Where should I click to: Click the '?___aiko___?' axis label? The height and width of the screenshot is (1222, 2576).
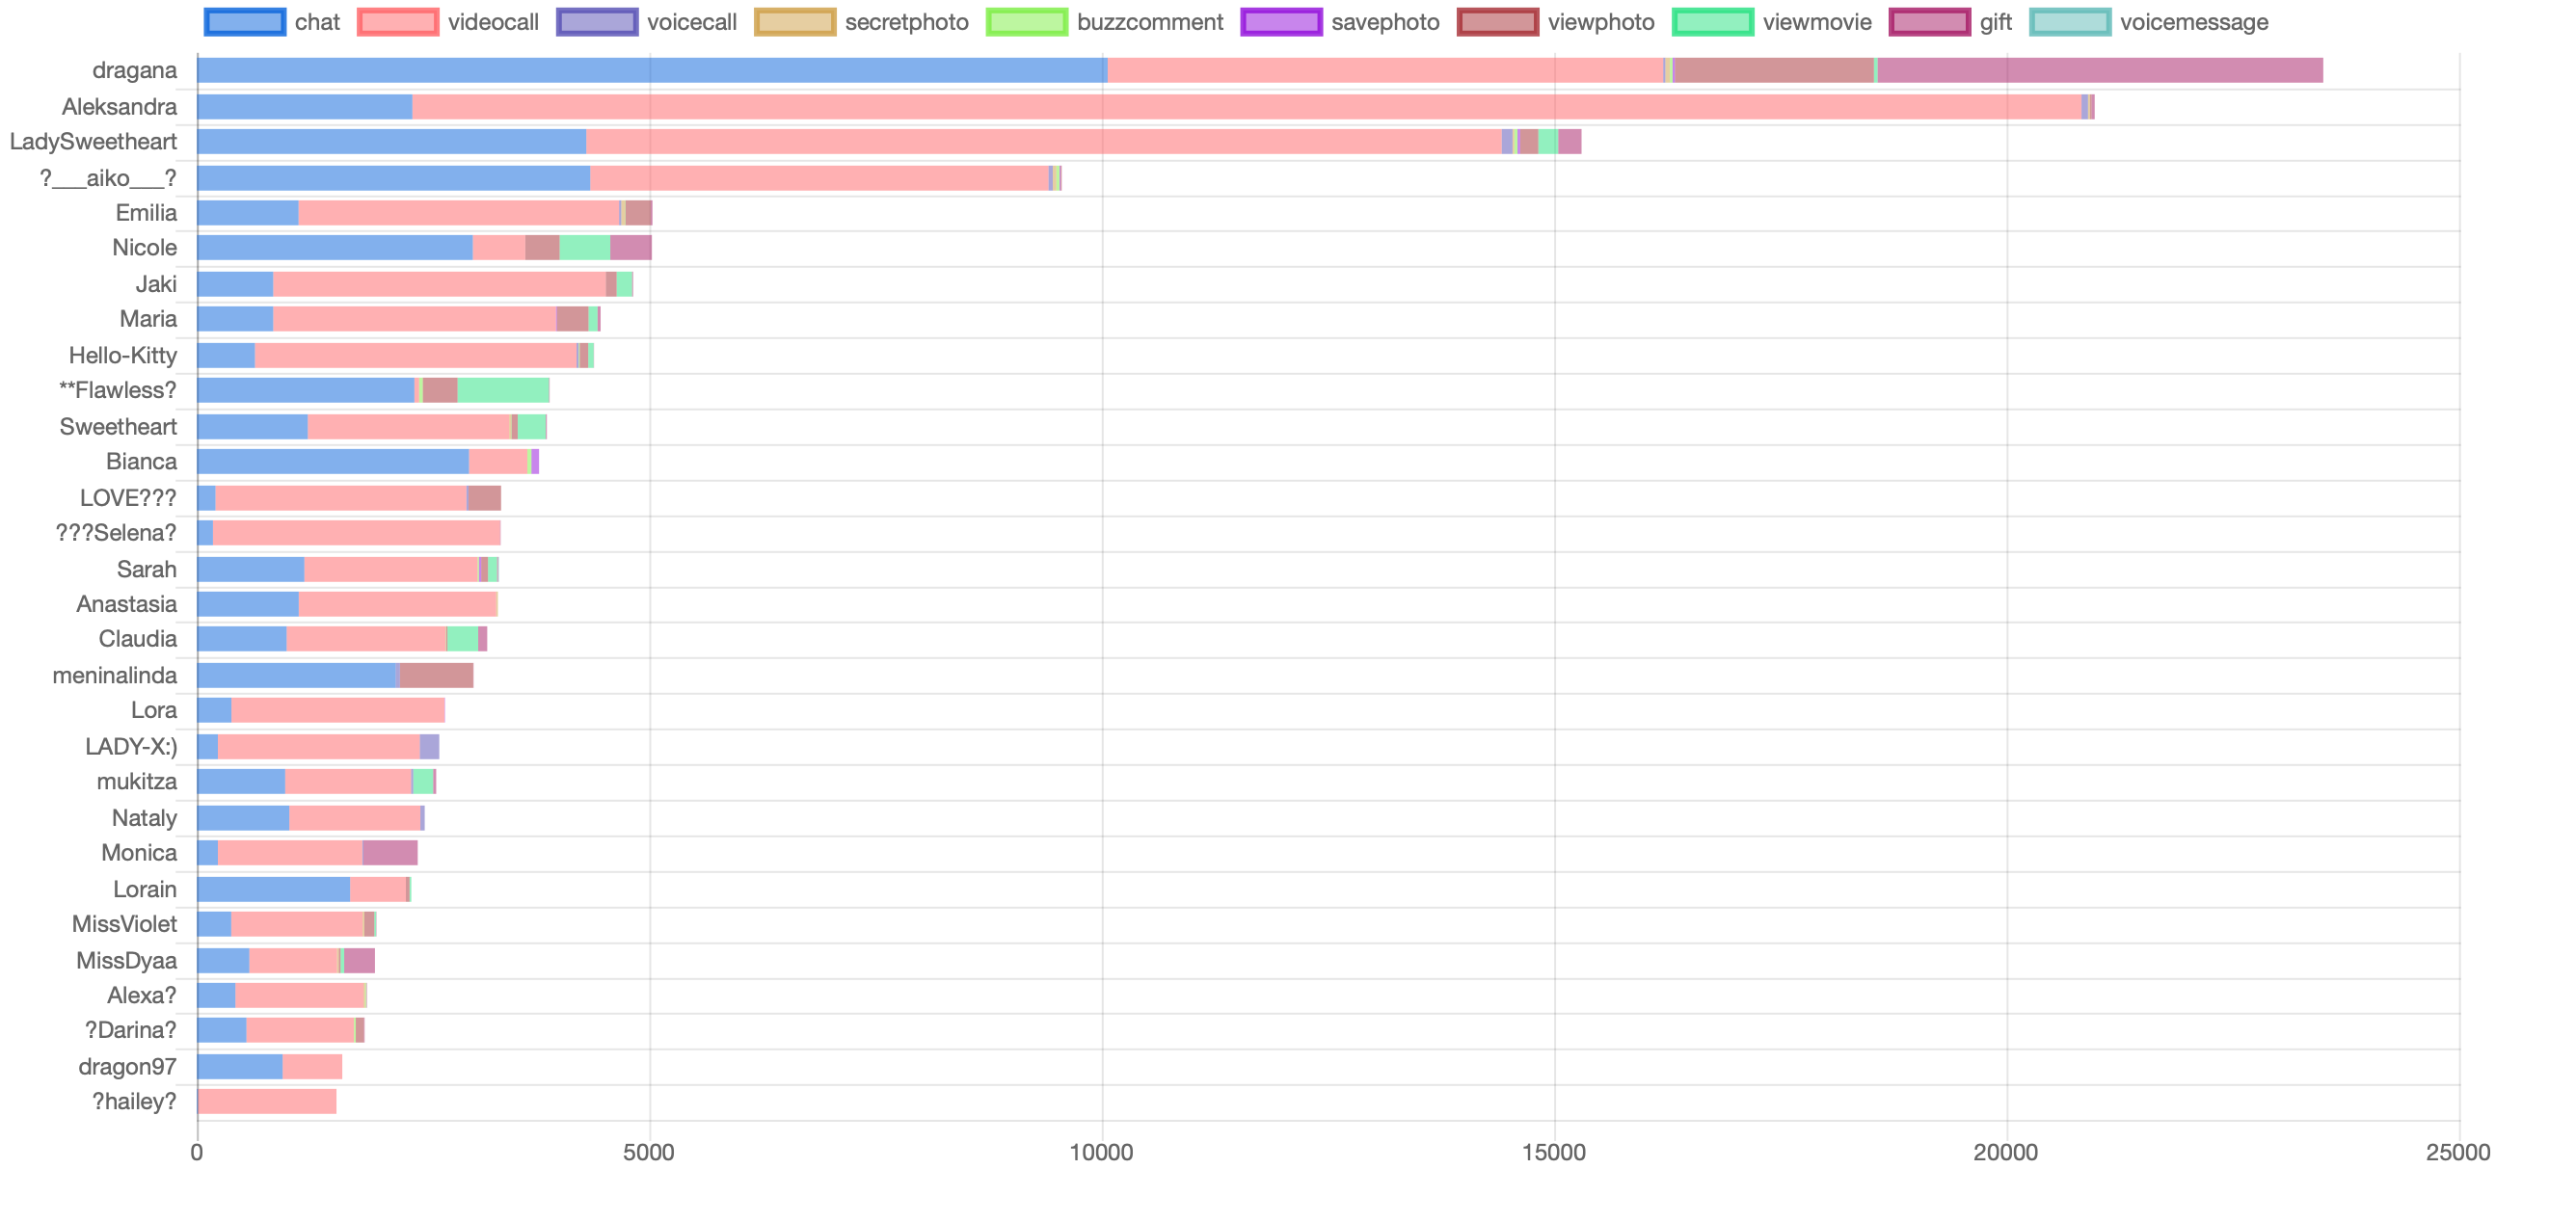coord(108,178)
